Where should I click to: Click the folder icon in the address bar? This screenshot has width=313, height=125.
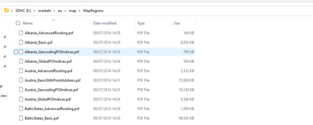(7, 11)
